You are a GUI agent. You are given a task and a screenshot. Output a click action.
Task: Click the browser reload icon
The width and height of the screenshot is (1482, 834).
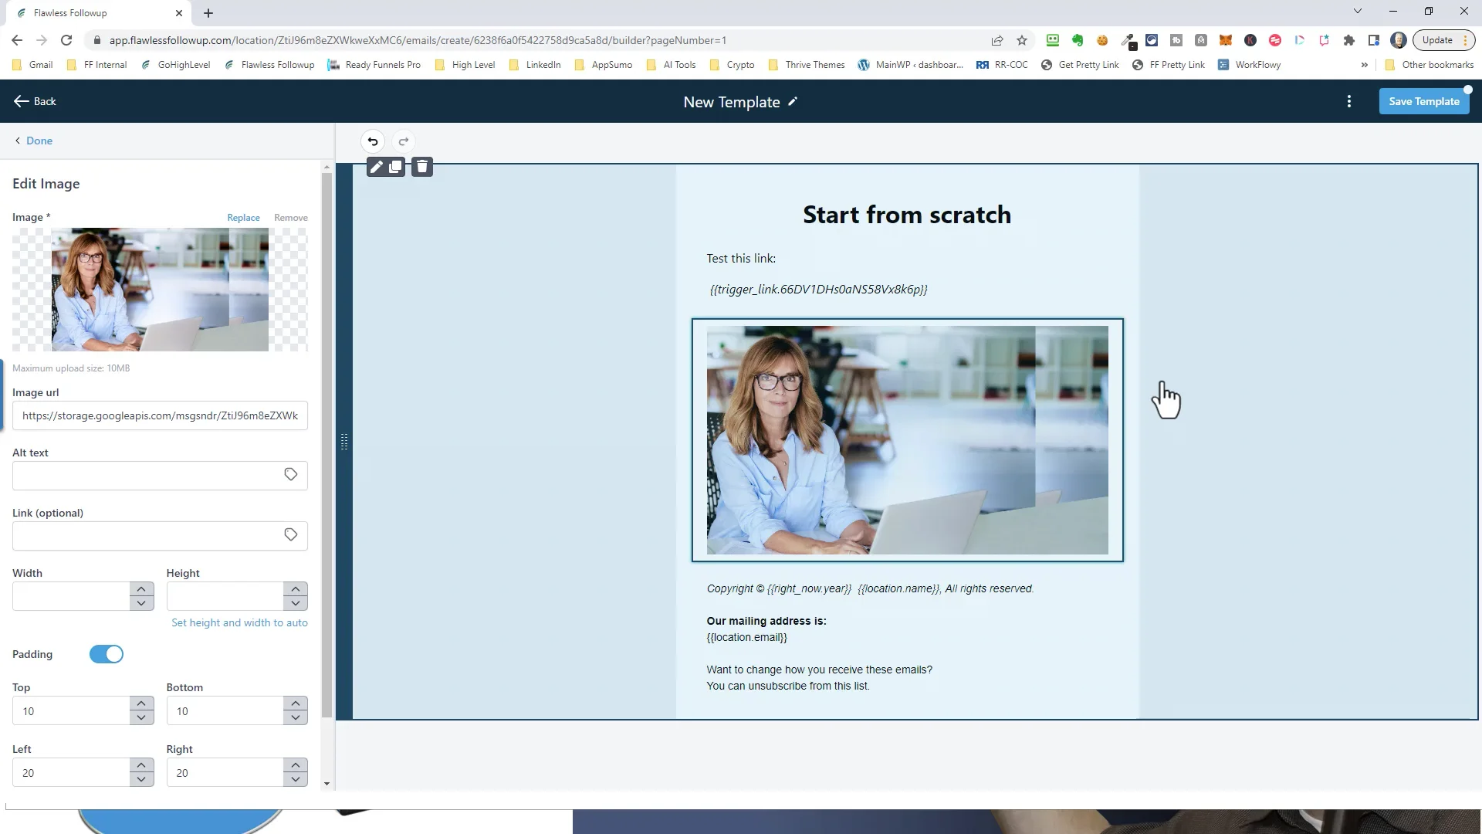(x=66, y=40)
